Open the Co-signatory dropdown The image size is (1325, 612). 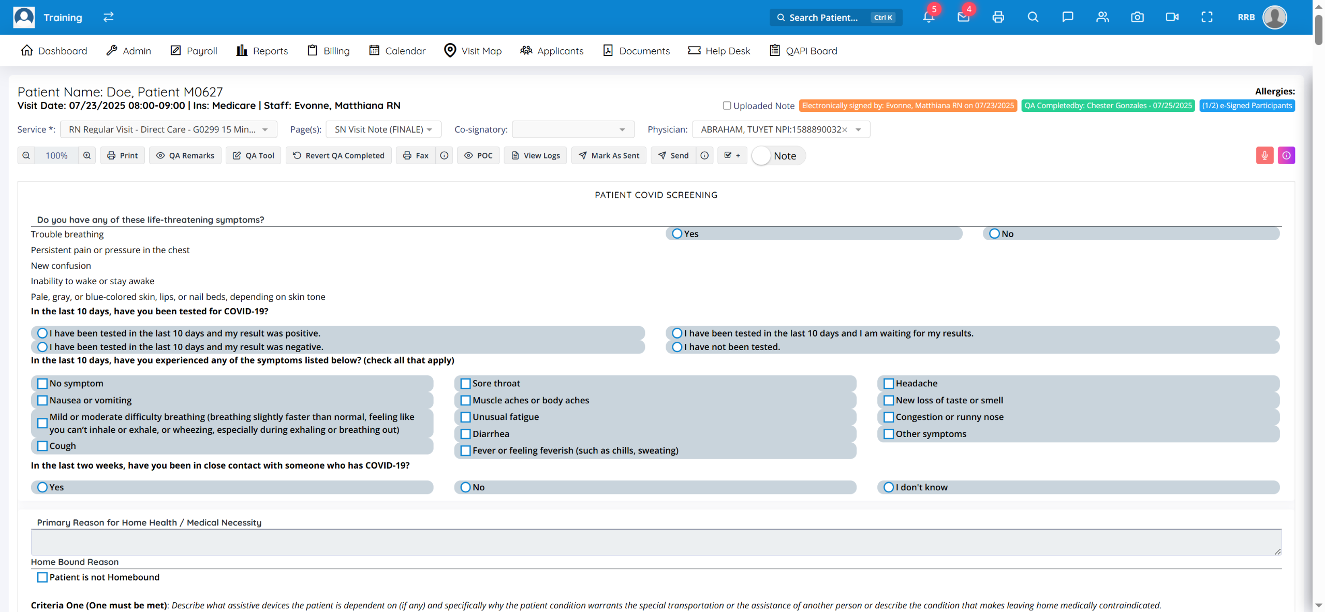(x=572, y=129)
